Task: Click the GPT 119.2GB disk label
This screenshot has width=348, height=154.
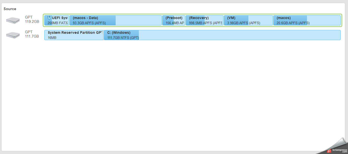Action: point(32,20)
